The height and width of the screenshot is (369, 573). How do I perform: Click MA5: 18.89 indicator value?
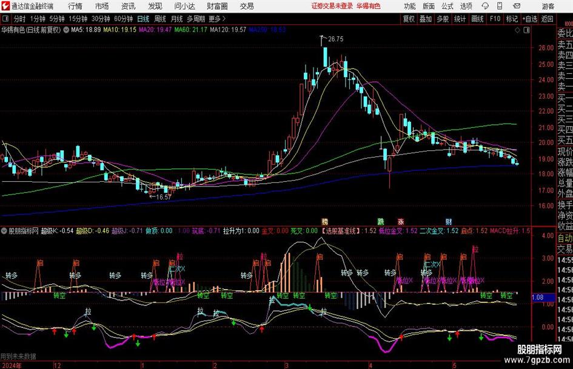[85, 30]
